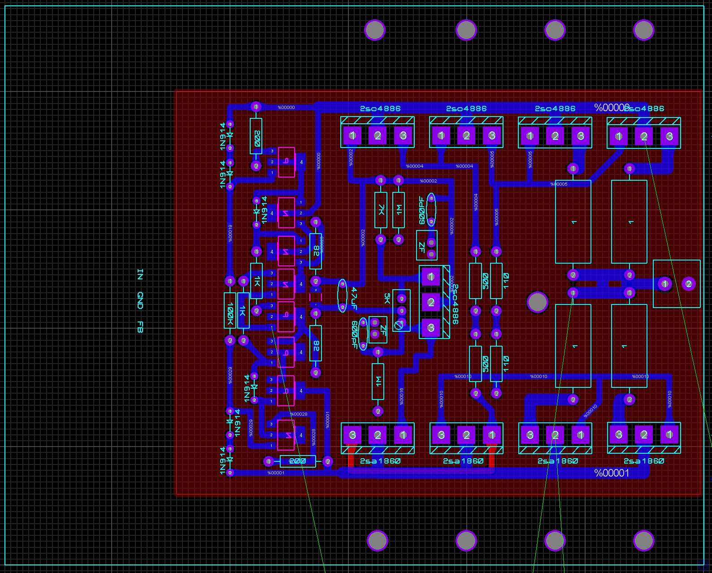
Task: Select the gray mounting hole in board center
Action: [537, 302]
